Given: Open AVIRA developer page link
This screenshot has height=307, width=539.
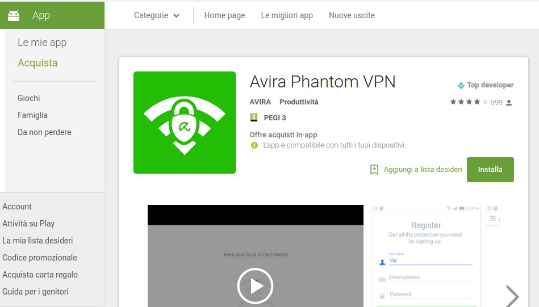Looking at the screenshot, I should click(x=260, y=102).
